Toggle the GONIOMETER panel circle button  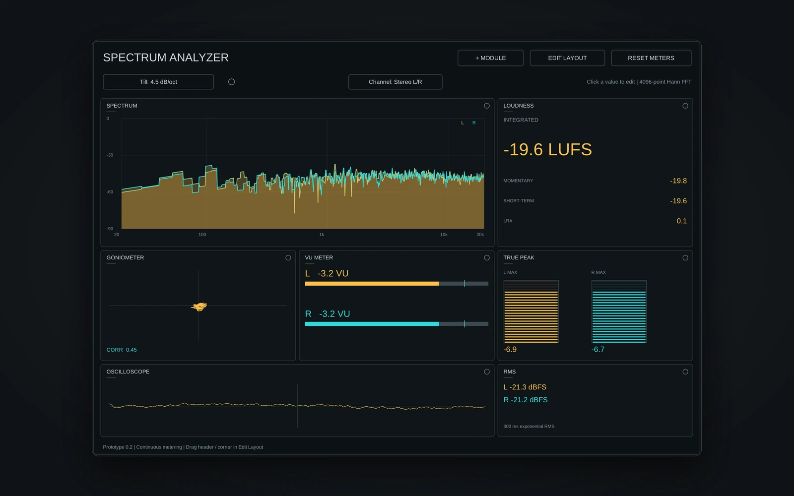click(x=288, y=258)
